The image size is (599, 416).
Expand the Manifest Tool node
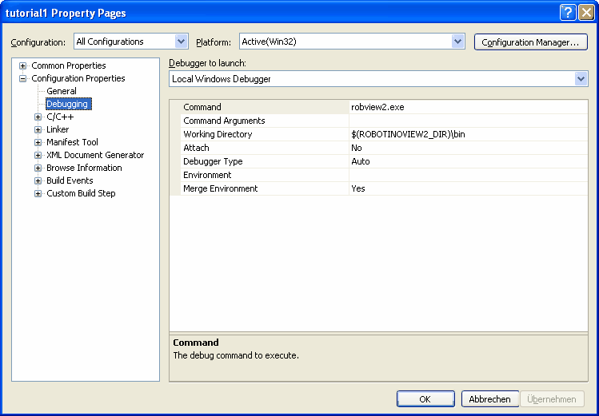(x=38, y=143)
